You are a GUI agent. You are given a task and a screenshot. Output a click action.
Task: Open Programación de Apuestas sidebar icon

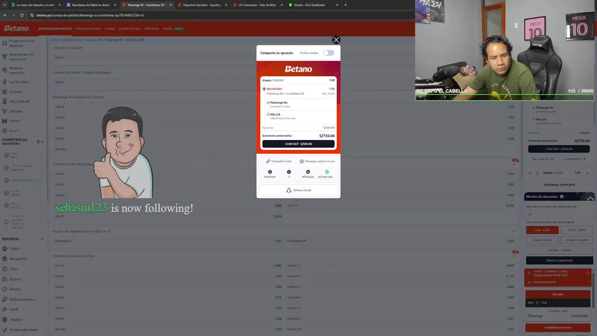4,43
